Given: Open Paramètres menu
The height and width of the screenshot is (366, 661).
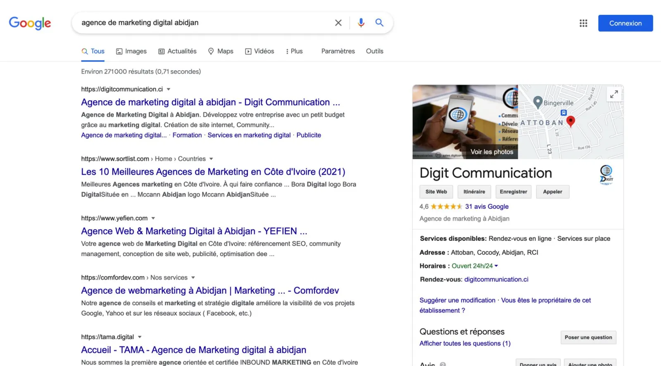Looking at the screenshot, I should (338, 51).
